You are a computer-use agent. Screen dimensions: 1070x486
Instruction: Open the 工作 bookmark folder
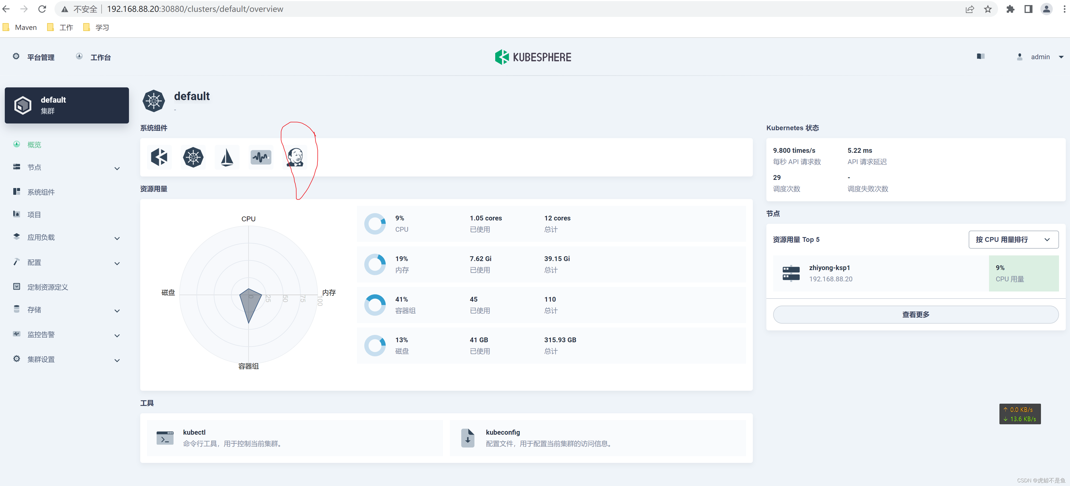[60, 27]
